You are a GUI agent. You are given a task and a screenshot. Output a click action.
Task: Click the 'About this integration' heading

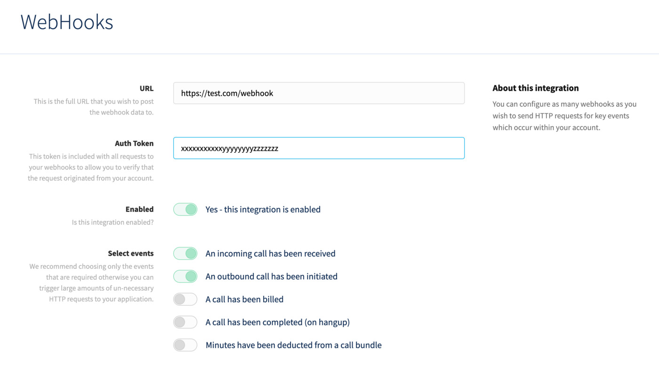click(x=536, y=88)
